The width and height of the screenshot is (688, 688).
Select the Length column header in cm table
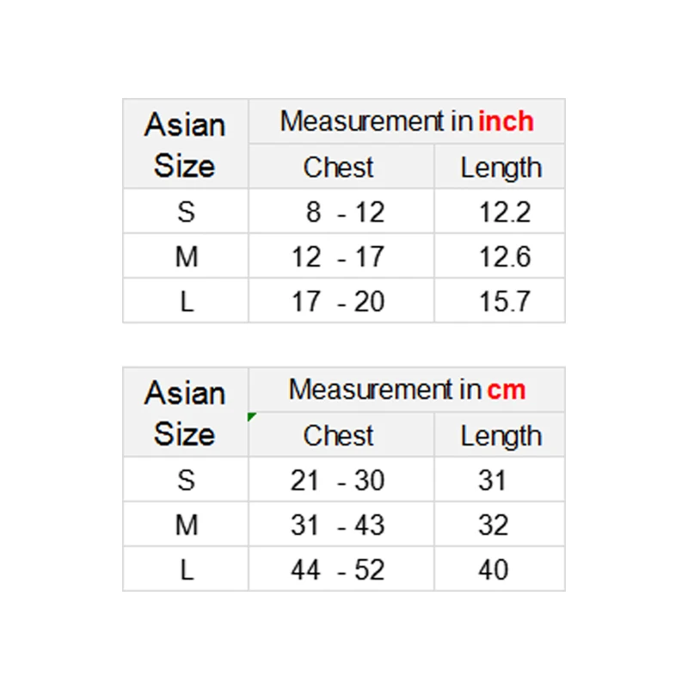point(501,435)
